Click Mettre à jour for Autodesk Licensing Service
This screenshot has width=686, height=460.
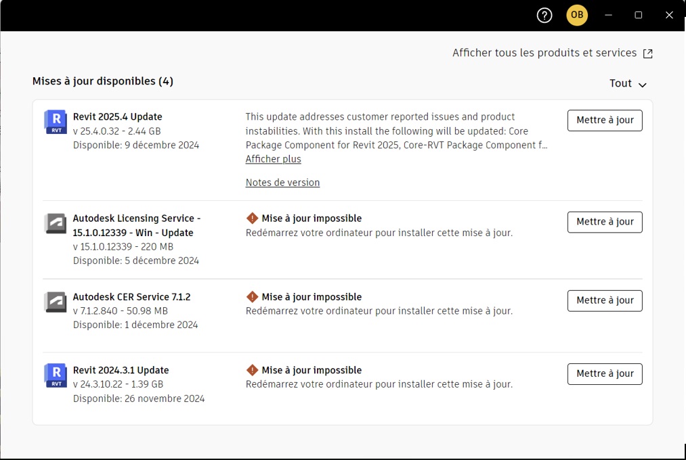[x=604, y=222]
